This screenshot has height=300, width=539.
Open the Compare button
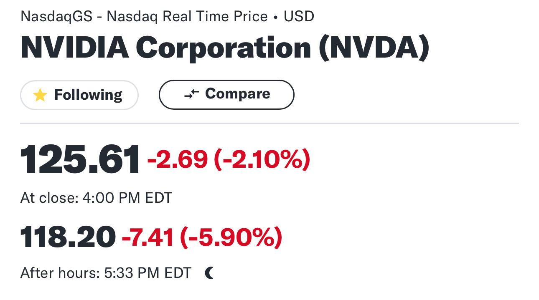pyautogui.click(x=226, y=95)
